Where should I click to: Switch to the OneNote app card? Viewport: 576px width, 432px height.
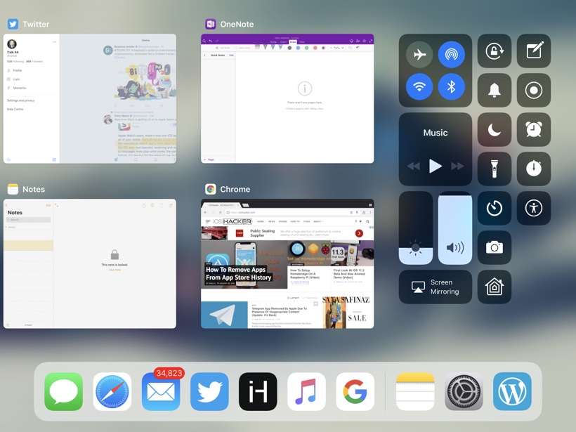(287, 98)
